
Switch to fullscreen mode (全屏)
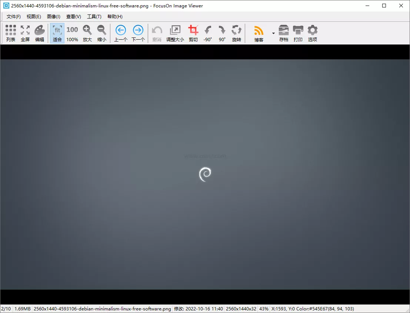pos(25,33)
